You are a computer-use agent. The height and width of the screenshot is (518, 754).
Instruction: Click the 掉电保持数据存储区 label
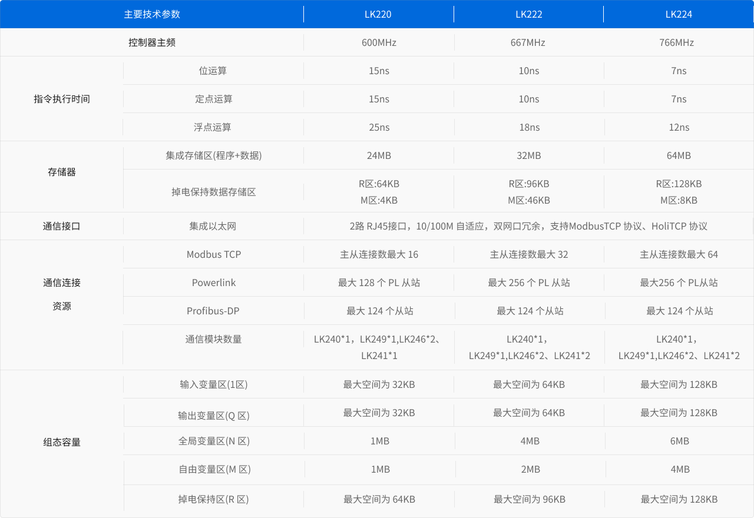click(x=213, y=192)
